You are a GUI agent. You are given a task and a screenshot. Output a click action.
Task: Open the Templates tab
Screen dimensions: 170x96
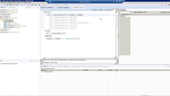[60, 66]
